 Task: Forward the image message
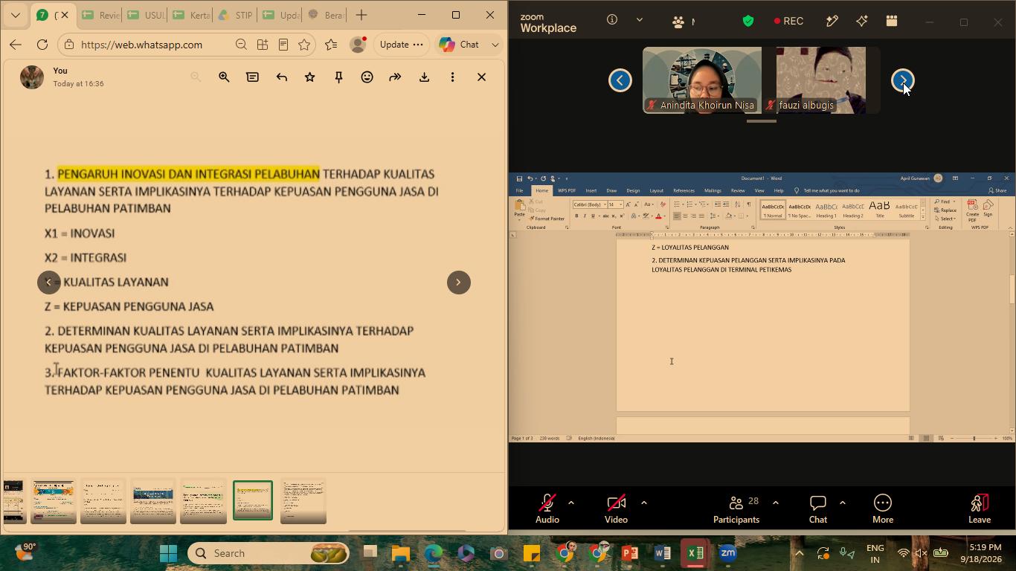point(395,77)
